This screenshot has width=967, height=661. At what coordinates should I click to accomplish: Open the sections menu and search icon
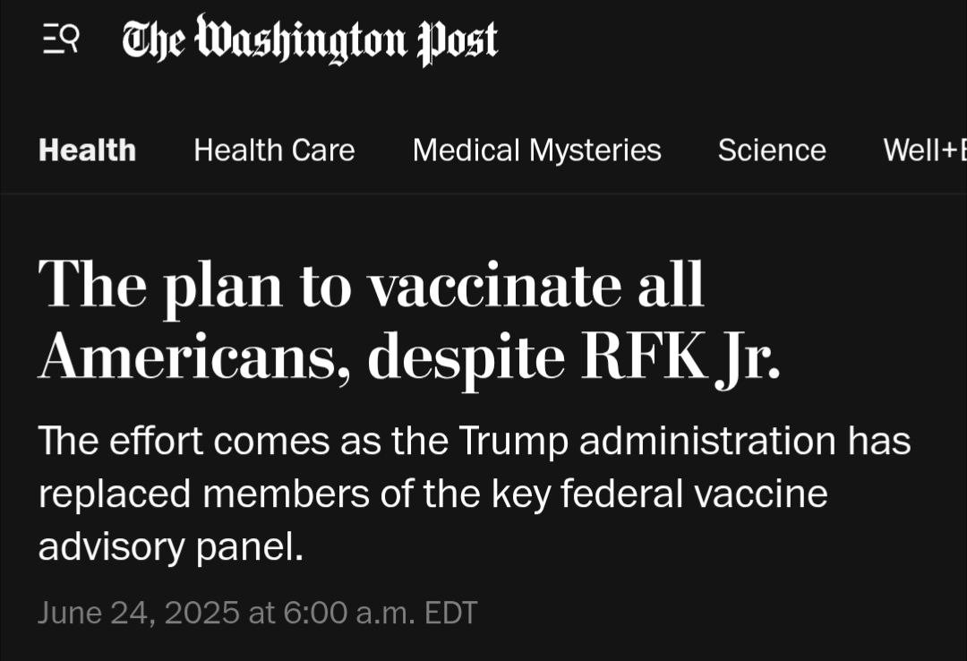[61, 40]
